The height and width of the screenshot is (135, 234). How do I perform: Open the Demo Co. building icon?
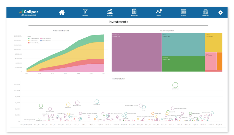tap(205, 12)
